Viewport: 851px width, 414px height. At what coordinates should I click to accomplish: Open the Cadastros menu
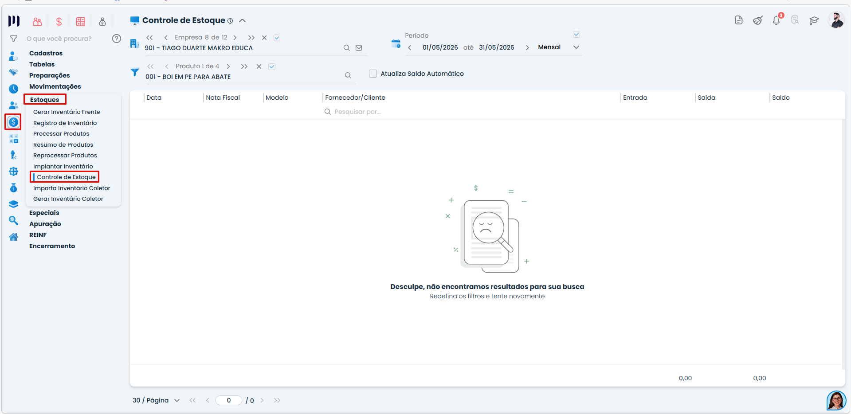pyautogui.click(x=46, y=53)
